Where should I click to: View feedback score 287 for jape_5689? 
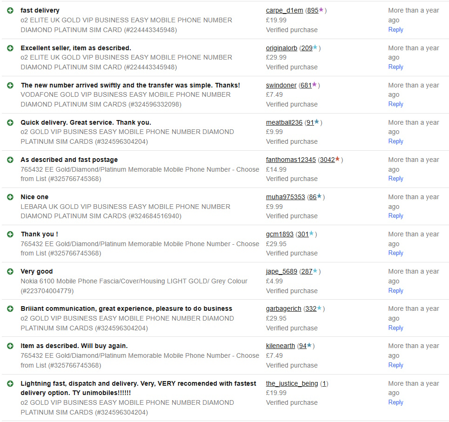click(x=306, y=271)
